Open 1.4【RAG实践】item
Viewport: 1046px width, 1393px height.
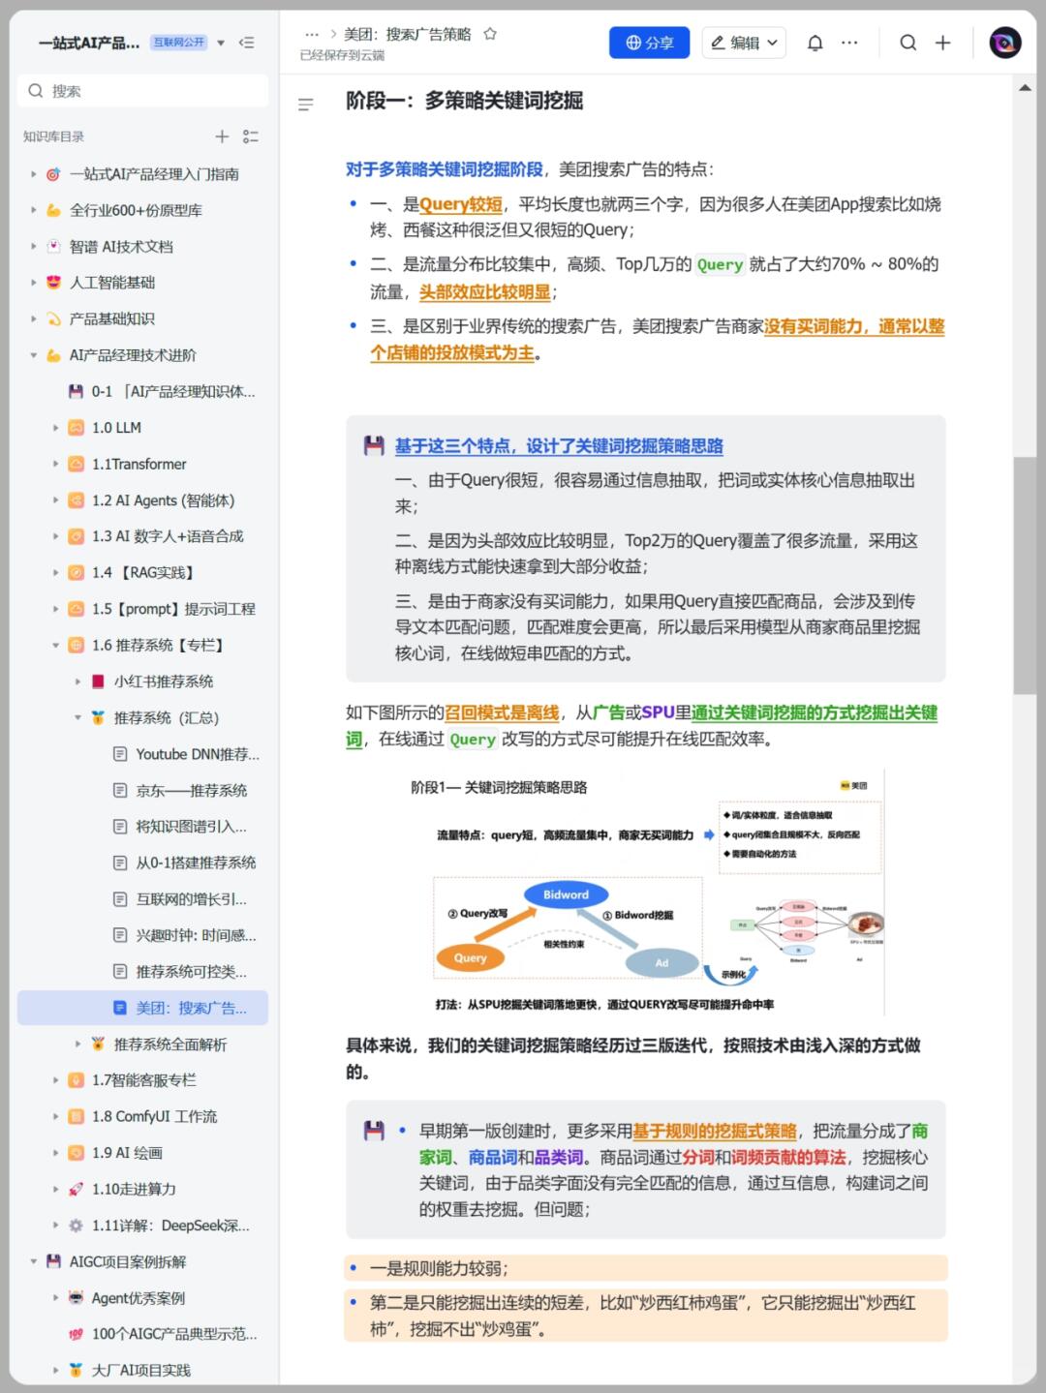142,572
